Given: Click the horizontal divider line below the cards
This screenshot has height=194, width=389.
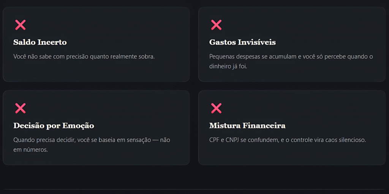Looking at the screenshot, I should click(194, 189).
